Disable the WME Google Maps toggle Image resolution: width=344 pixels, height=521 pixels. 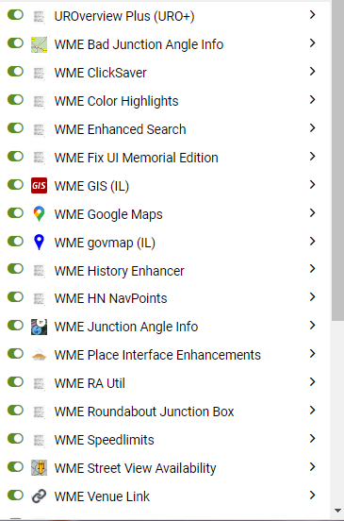pos(15,212)
